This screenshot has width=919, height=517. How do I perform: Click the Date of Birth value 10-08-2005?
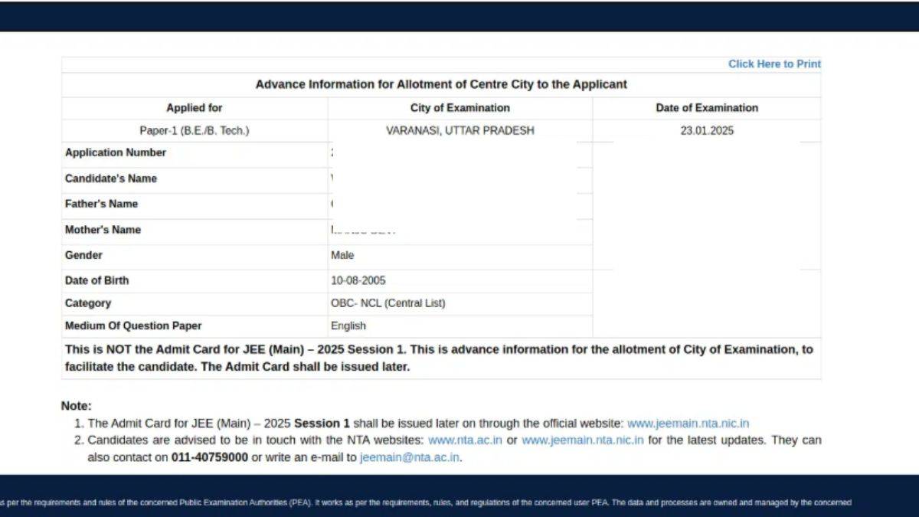(360, 280)
